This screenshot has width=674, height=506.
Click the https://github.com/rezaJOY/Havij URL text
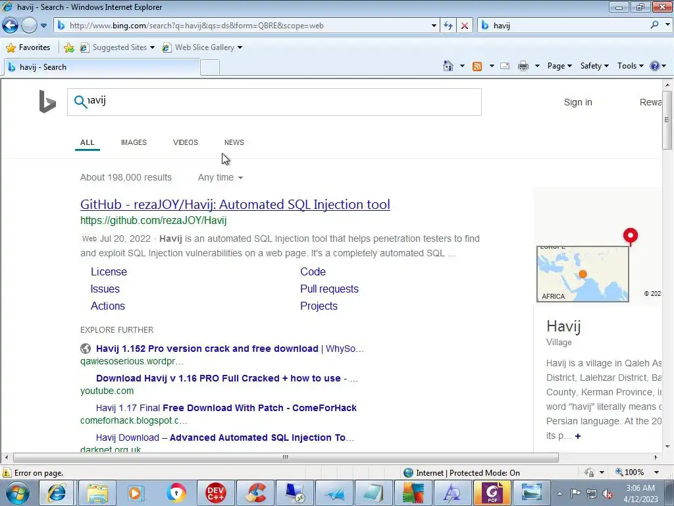click(x=153, y=220)
